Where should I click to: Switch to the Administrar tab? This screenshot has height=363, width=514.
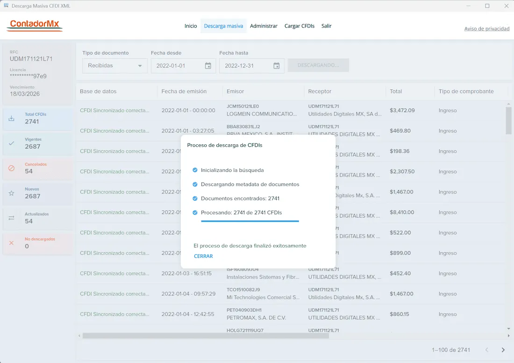(264, 26)
